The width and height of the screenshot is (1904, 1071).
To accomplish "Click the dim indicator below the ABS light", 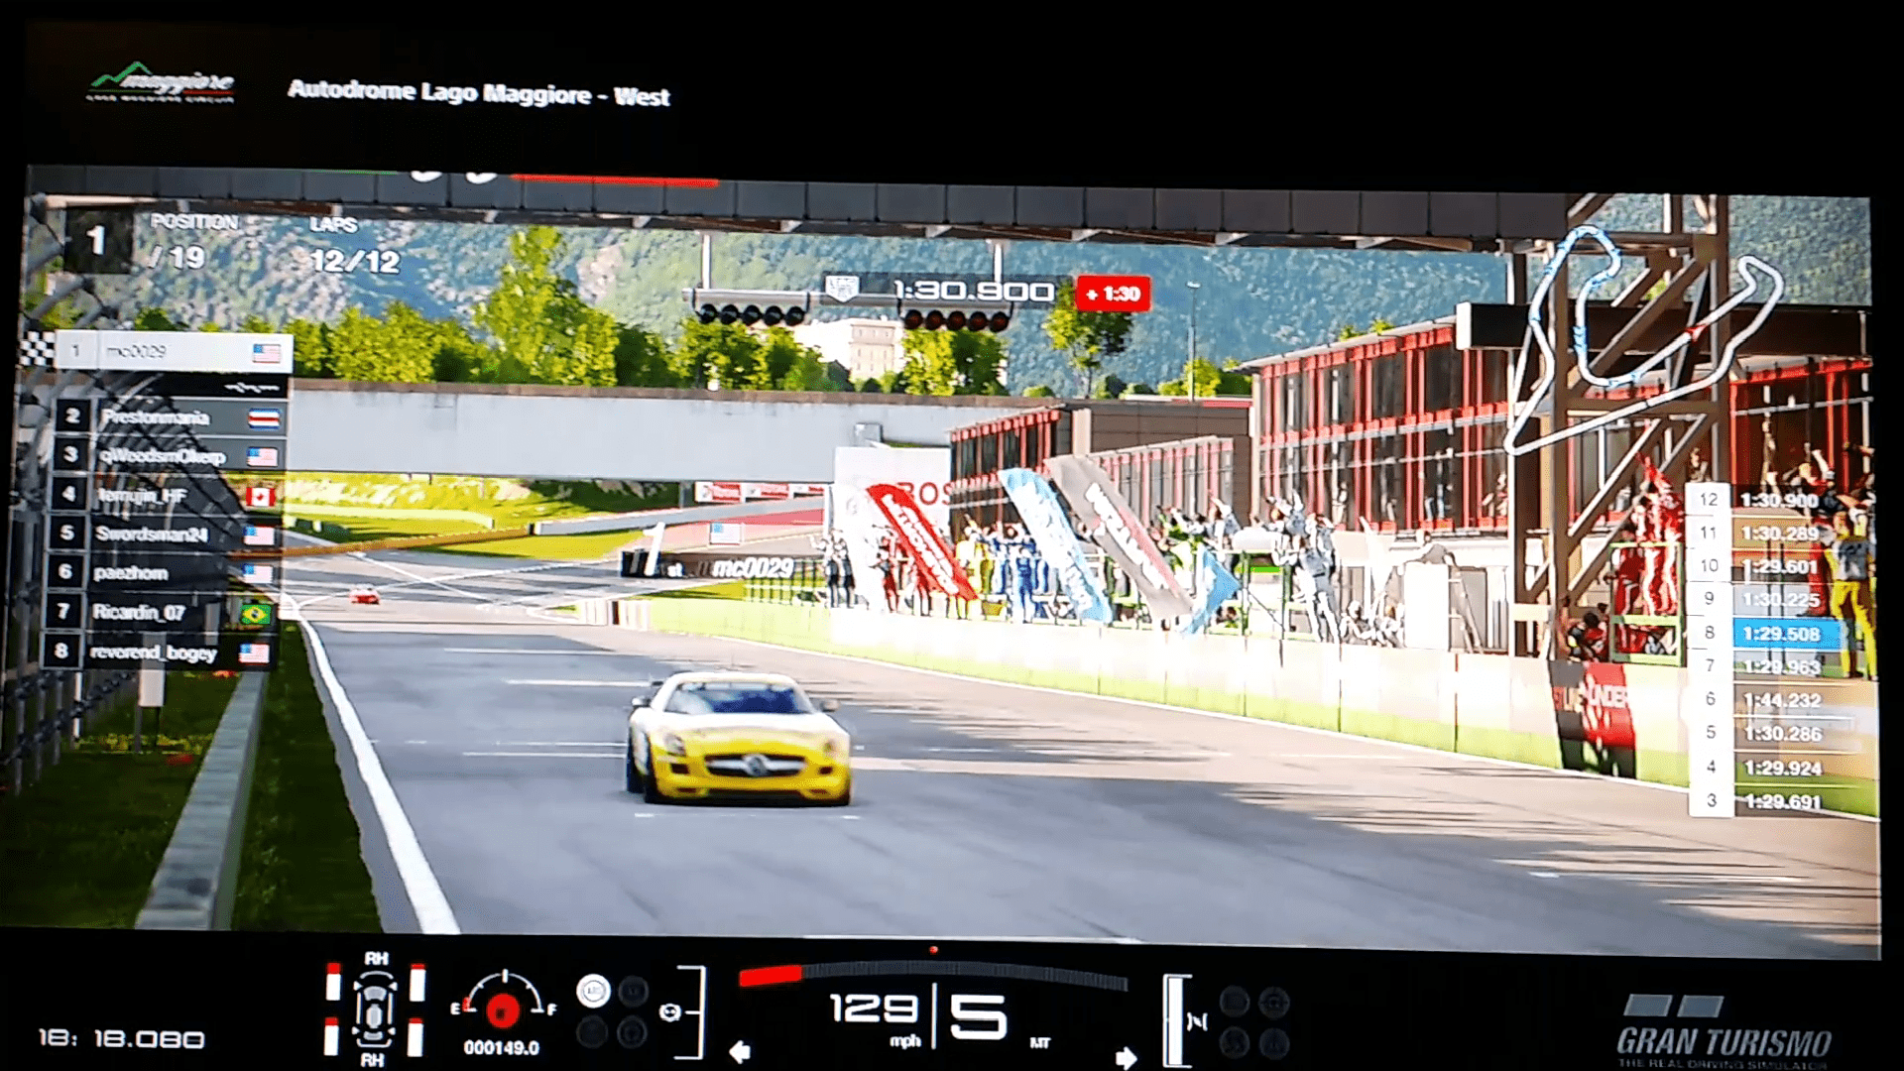I will coord(592,1033).
